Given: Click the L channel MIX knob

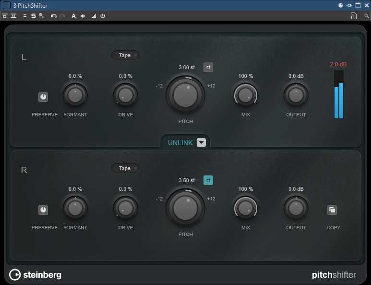Looking at the screenshot, I should (246, 96).
